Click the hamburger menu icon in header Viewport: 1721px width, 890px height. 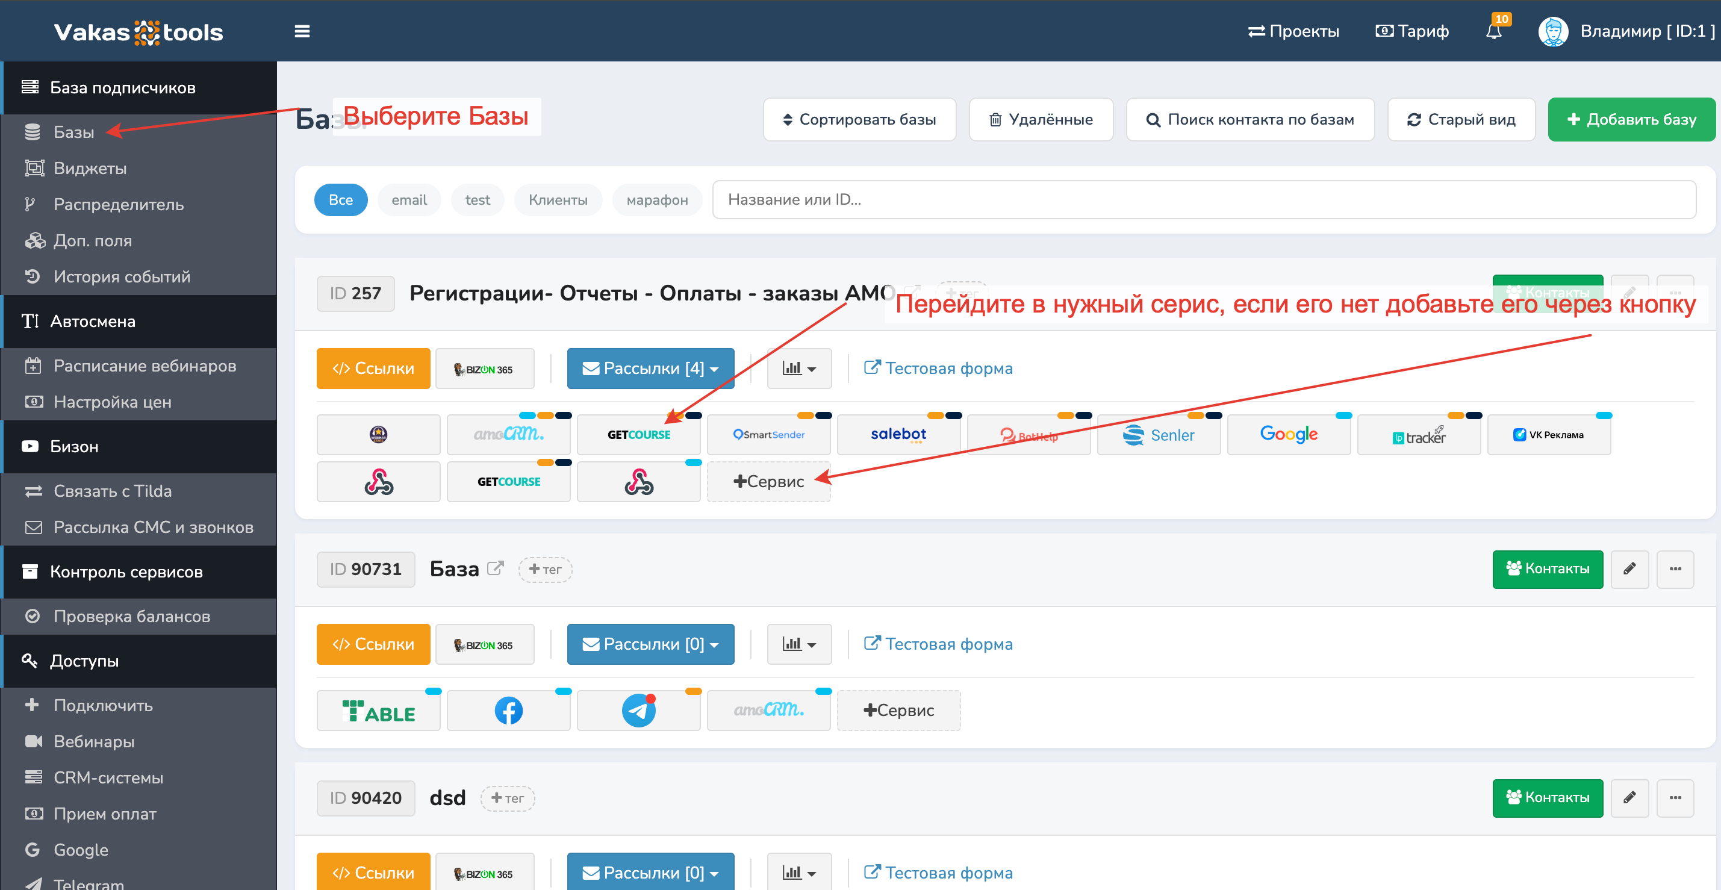point(302,31)
